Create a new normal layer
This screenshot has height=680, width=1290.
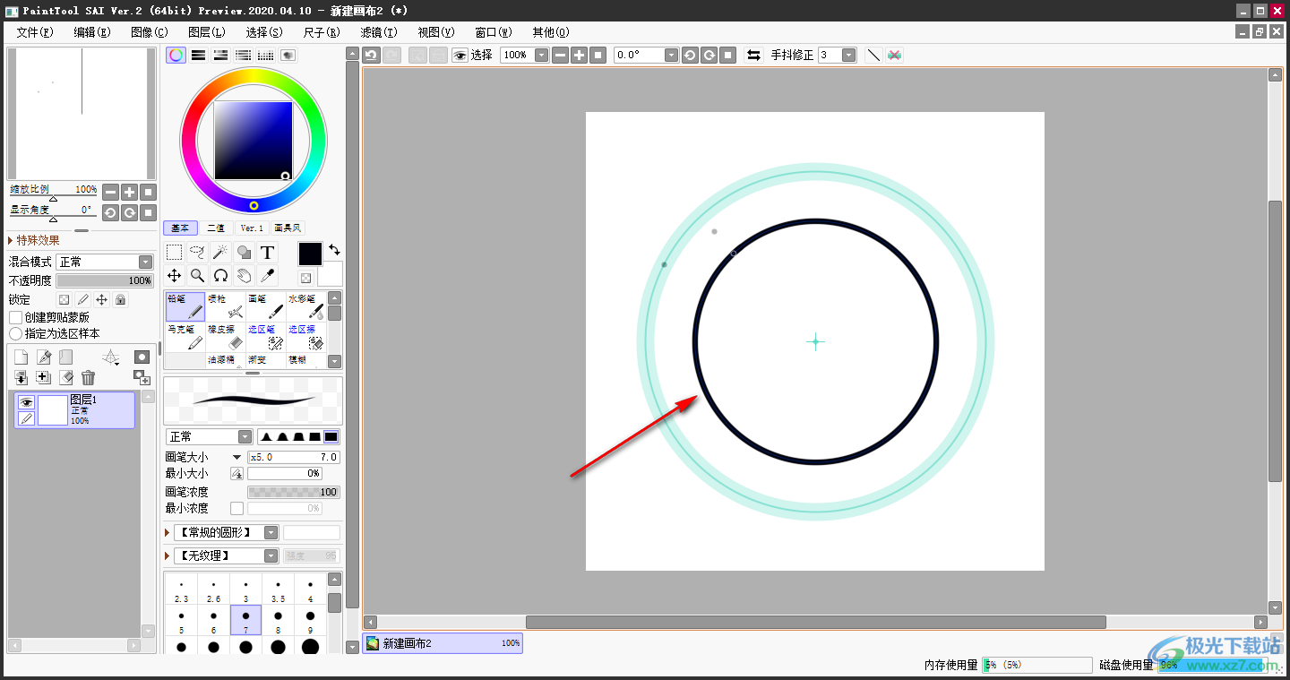[x=21, y=357]
